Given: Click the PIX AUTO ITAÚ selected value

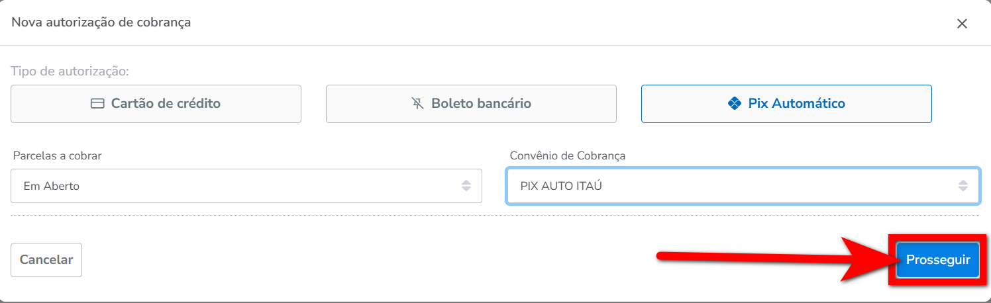Looking at the screenshot, I should (561, 186).
